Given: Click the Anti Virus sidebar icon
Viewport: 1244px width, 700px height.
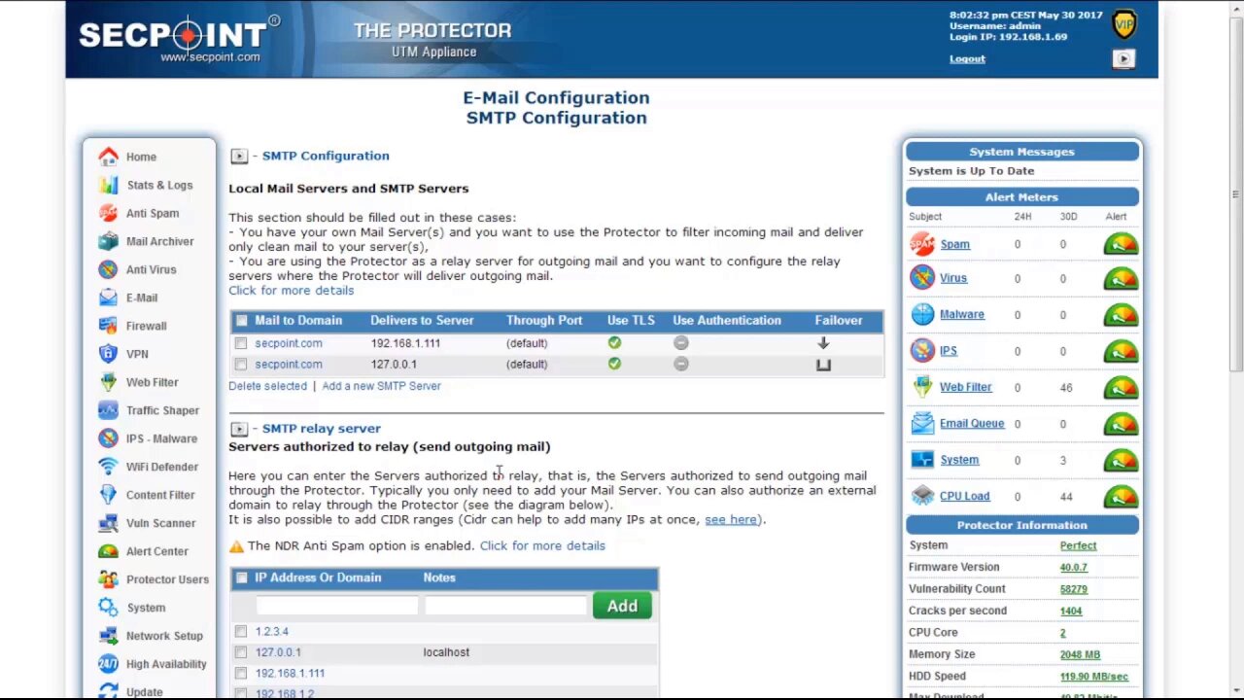Looking at the screenshot, I should [x=108, y=269].
